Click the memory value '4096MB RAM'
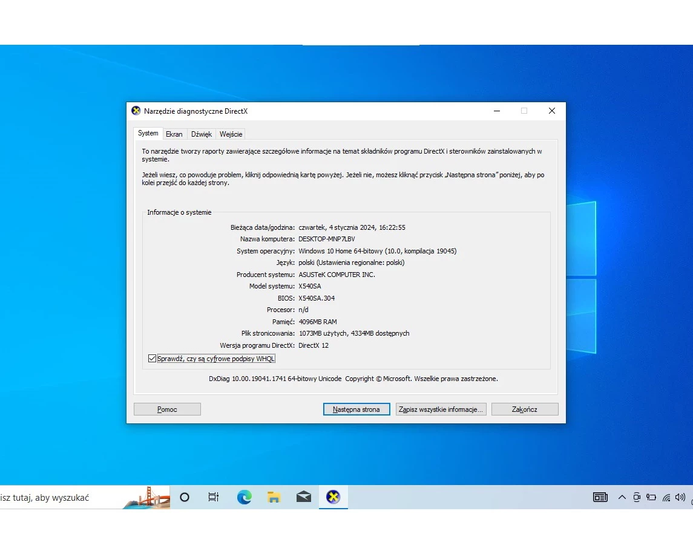This screenshot has height=554, width=693. pyautogui.click(x=318, y=322)
